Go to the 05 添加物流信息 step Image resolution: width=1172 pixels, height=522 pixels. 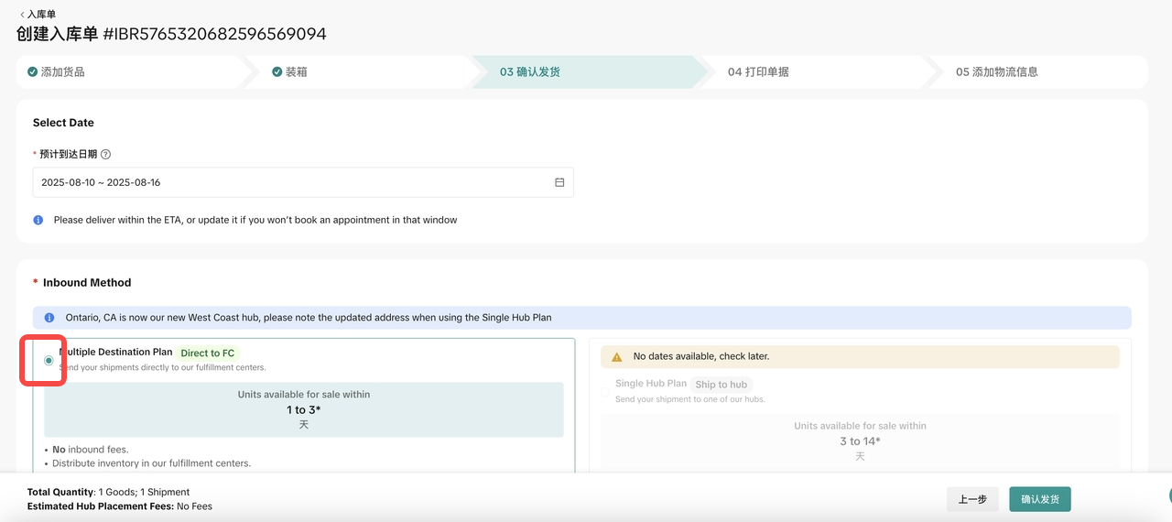[996, 71]
